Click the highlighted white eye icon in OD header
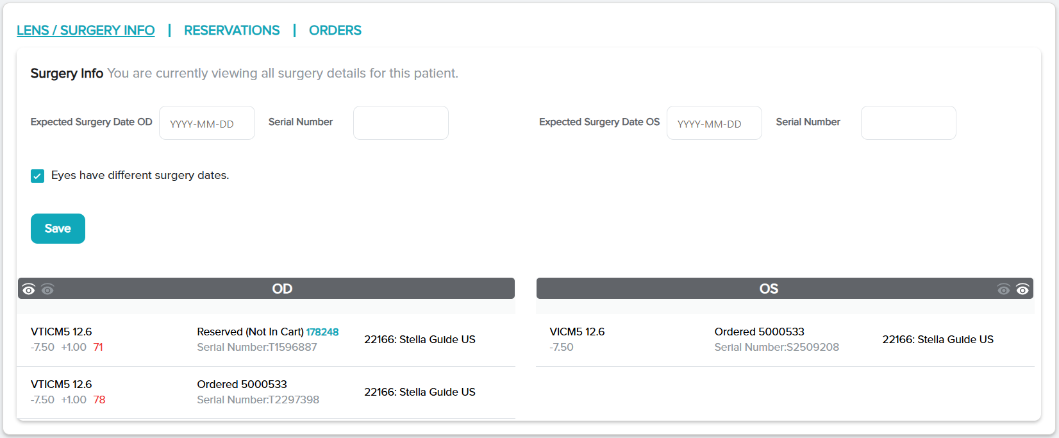Screen dimensions: 1059x438 28,289
